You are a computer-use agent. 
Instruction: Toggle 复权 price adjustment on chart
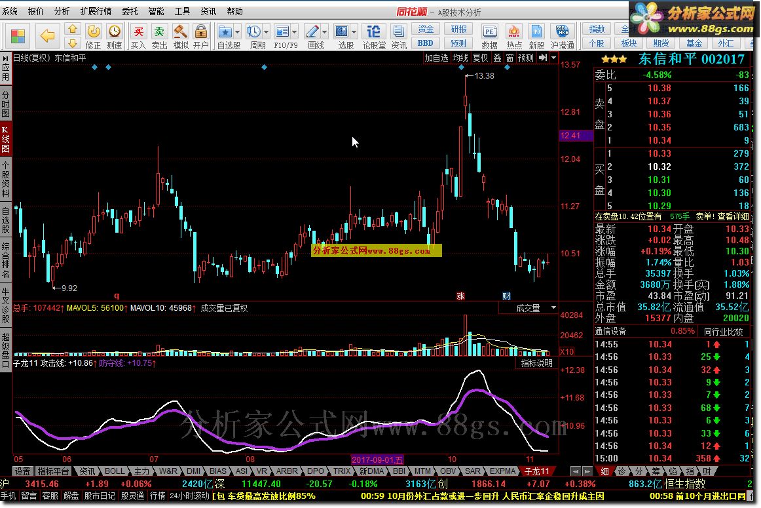pyautogui.click(x=481, y=58)
